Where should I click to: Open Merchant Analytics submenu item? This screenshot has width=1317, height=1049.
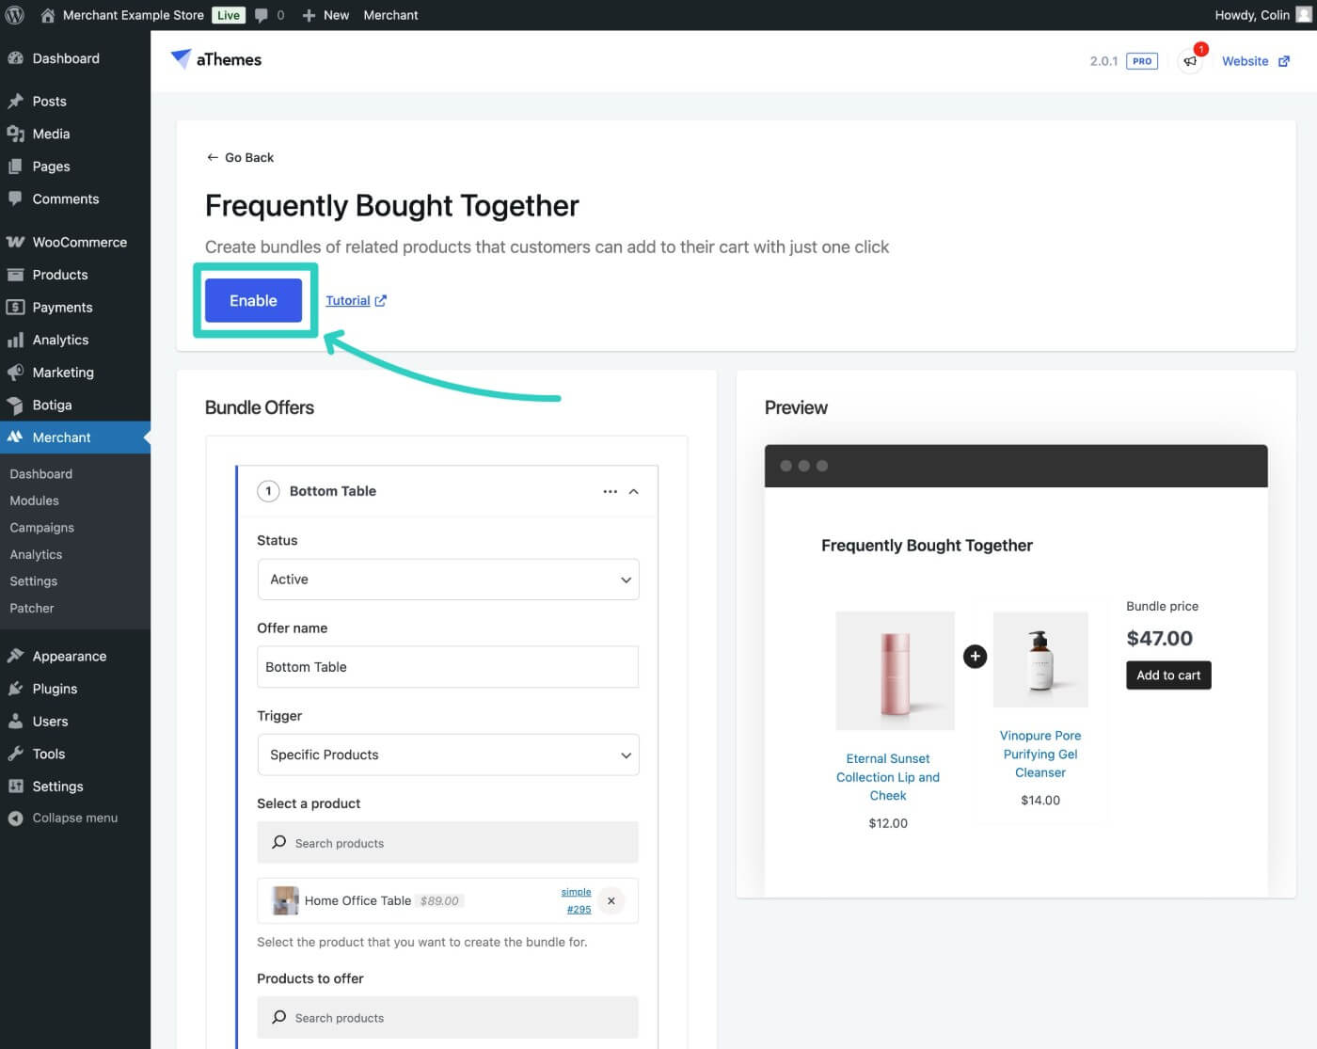[36, 554]
